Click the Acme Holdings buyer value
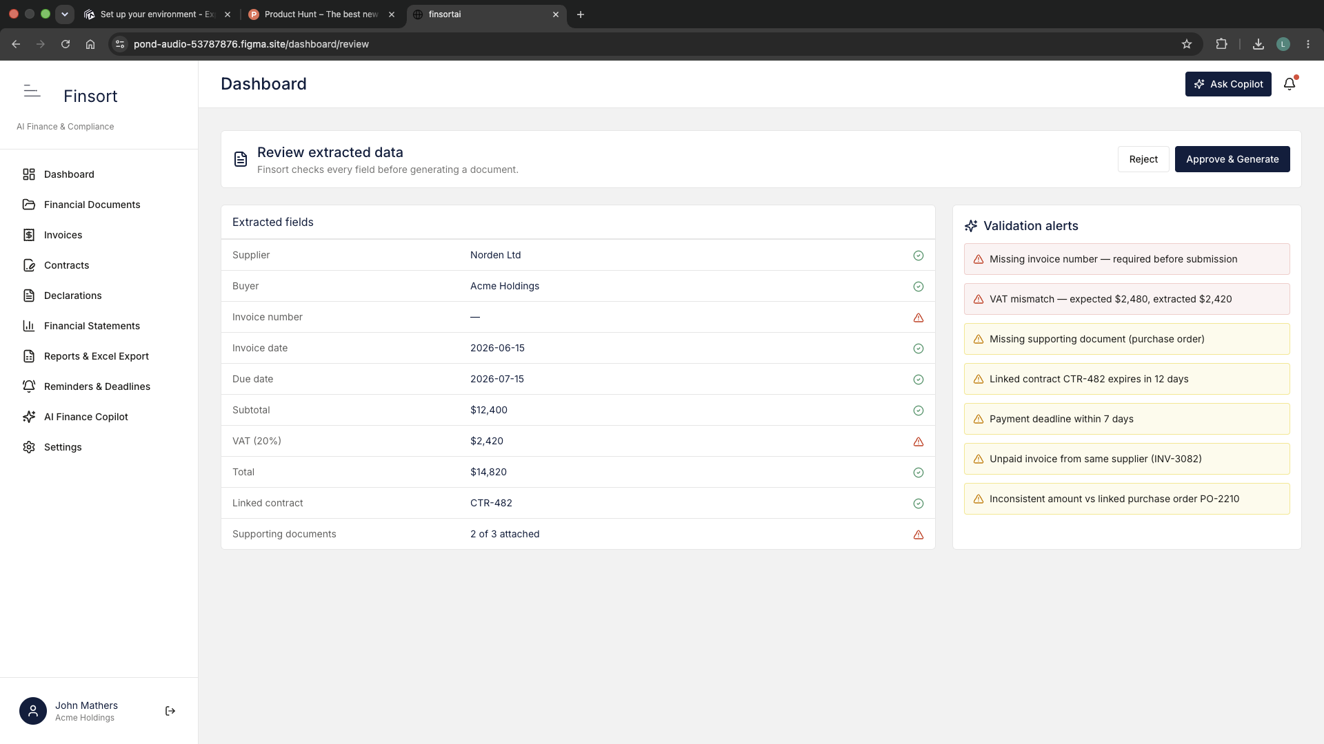The height and width of the screenshot is (744, 1324). point(505,286)
